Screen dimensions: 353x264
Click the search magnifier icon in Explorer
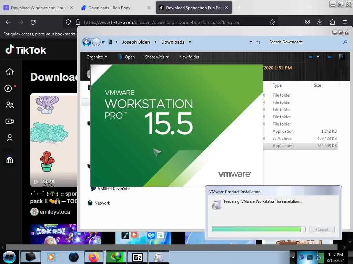pyautogui.click(x=345, y=42)
